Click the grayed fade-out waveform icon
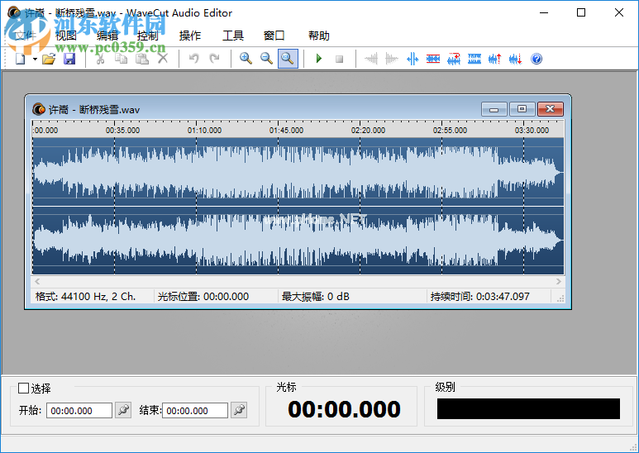The image size is (639, 453). pyautogui.click(x=392, y=59)
